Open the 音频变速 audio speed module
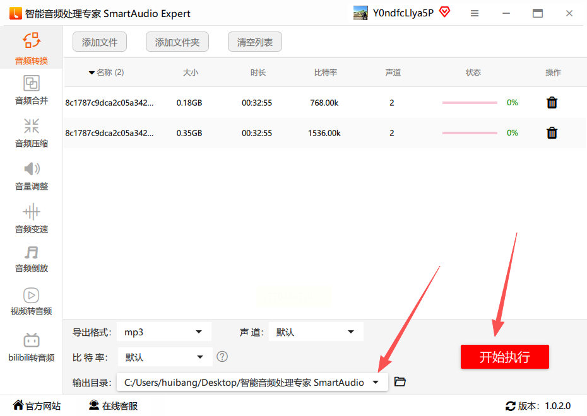 32,219
